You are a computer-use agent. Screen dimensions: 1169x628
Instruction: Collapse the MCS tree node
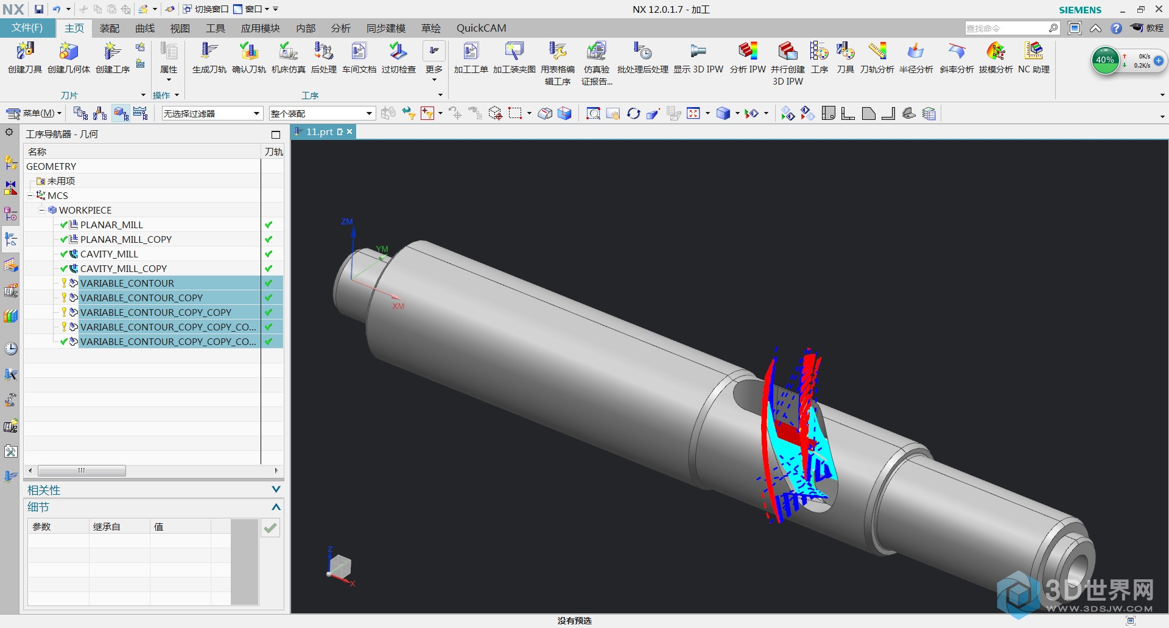click(30, 195)
